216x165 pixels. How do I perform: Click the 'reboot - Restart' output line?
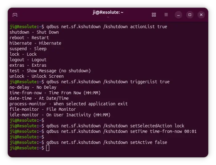(29, 38)
